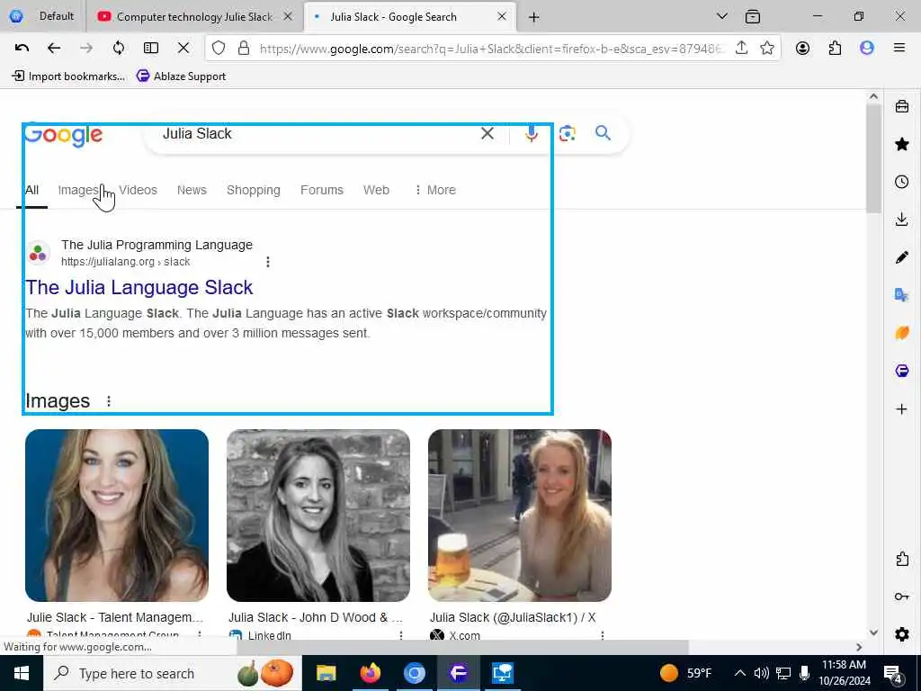Open the account icon in toolbar
921x691 pixels.
point(802,49)
